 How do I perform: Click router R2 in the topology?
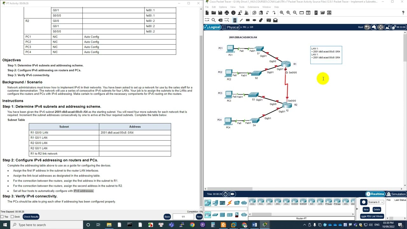[x=287, y=105]
